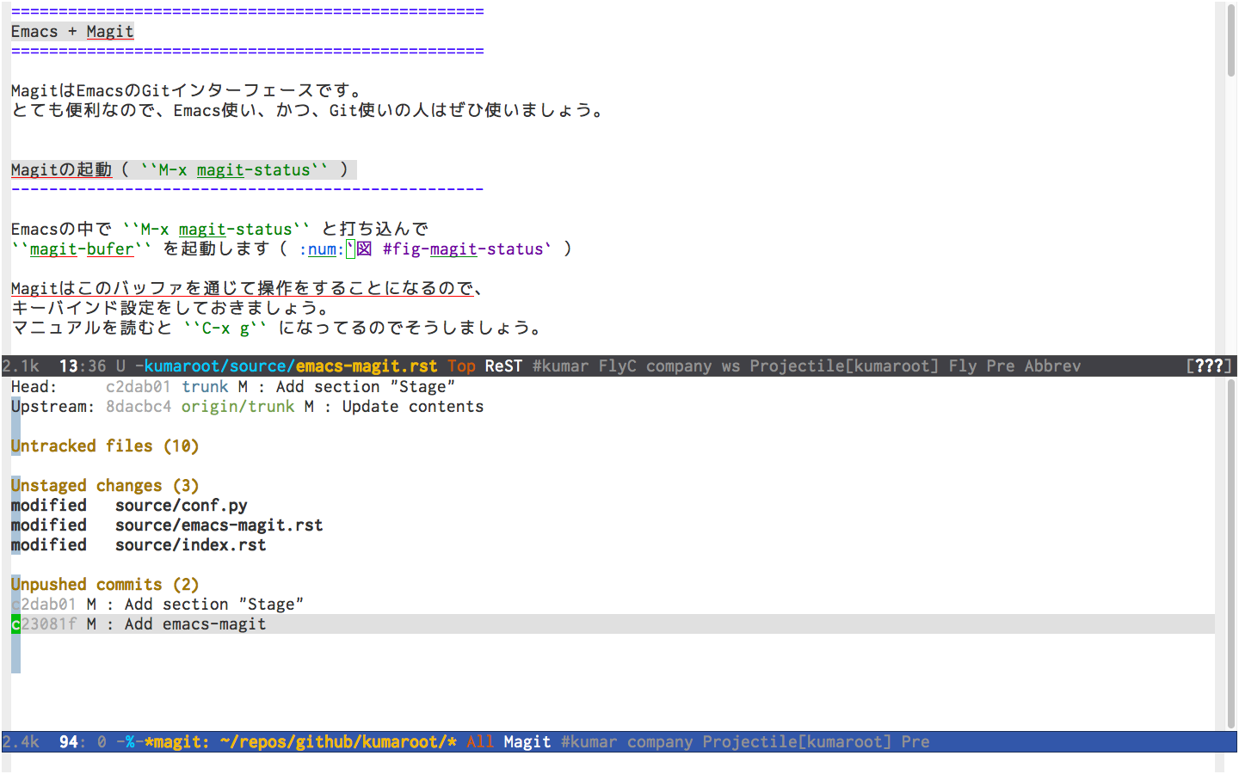The image size is (1239, 774).
Task: Click the Pre indicator in lower mode line
Action: pos(915,742)
